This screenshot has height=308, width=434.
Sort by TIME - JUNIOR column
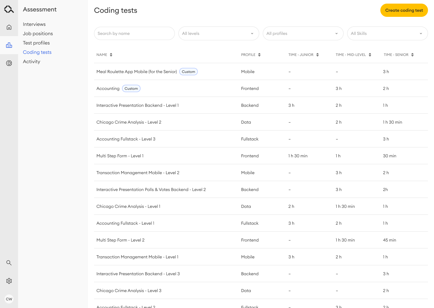[317, 55]
